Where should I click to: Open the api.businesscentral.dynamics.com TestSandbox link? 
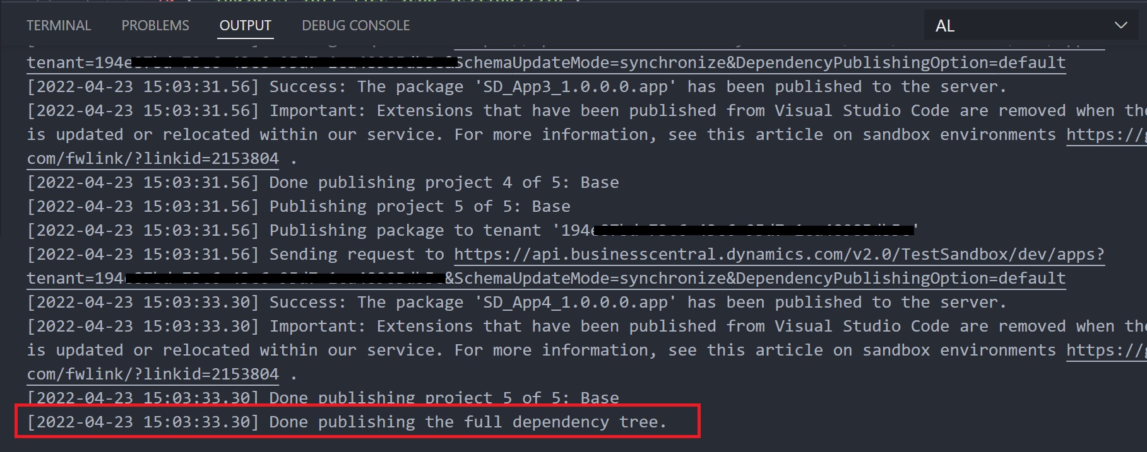[779, 255]
